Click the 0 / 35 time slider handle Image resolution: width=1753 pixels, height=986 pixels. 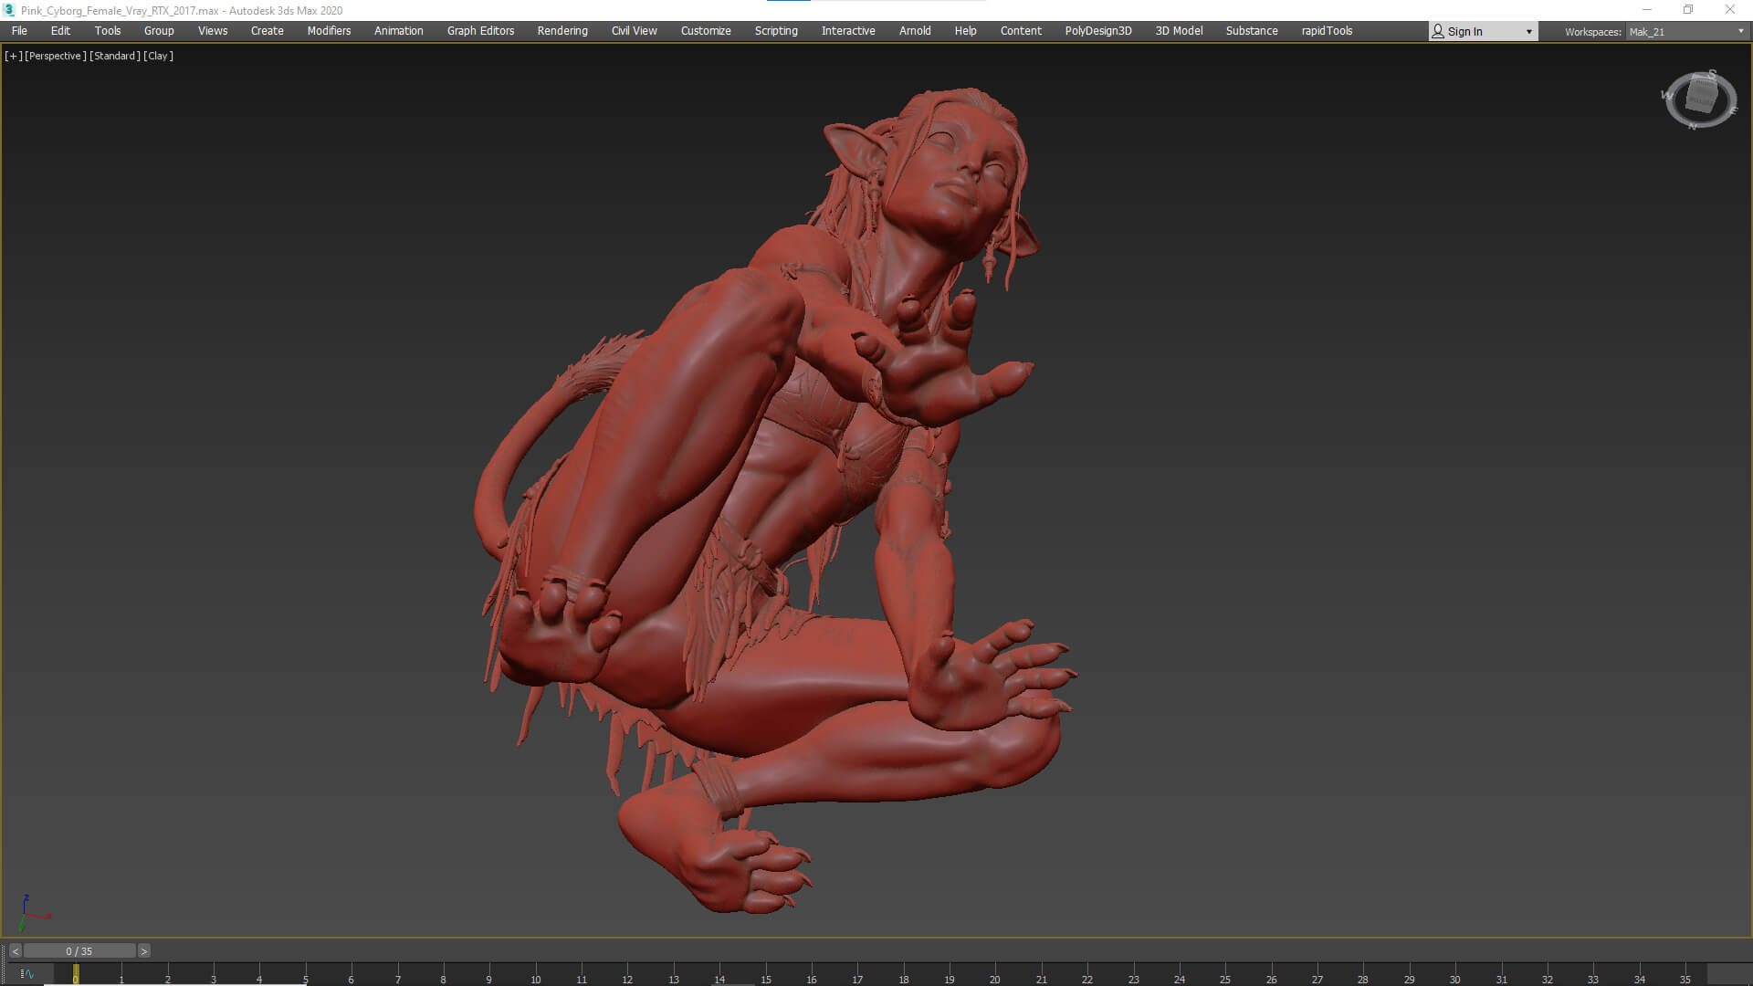[x=79, y=951]
